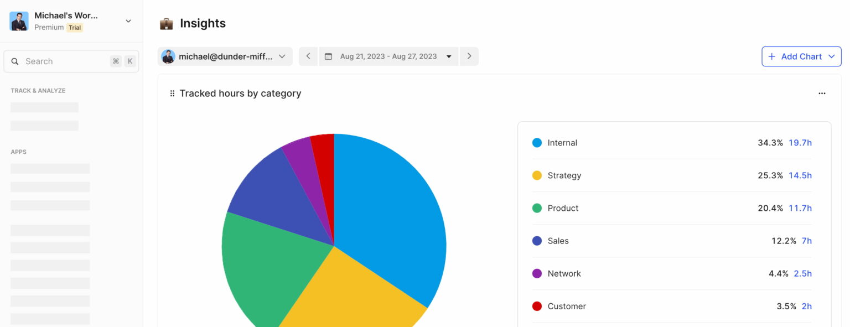
Task: Advance to the next week with the right arrow
Action: [x=469, y=56]
